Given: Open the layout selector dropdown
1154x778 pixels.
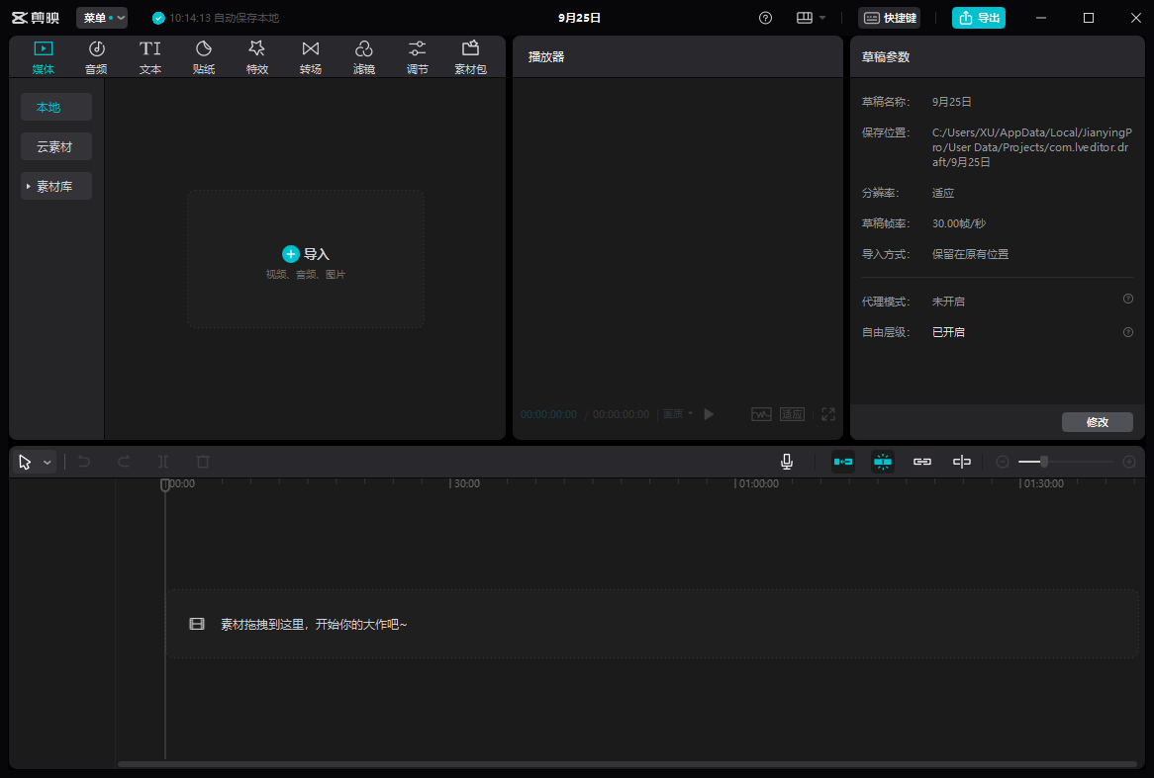Looking at the screenshot, I should point(812,18).
